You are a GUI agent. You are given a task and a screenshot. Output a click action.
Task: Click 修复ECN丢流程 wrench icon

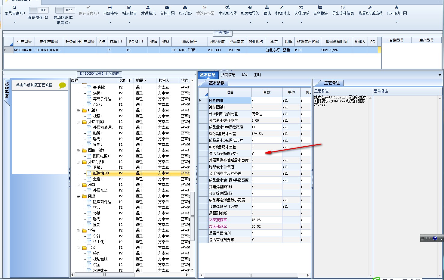coord(370,7)
